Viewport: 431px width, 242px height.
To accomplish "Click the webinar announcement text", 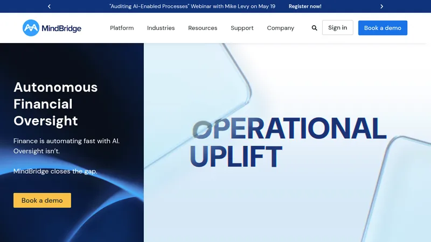I will [x=192, y=6].
